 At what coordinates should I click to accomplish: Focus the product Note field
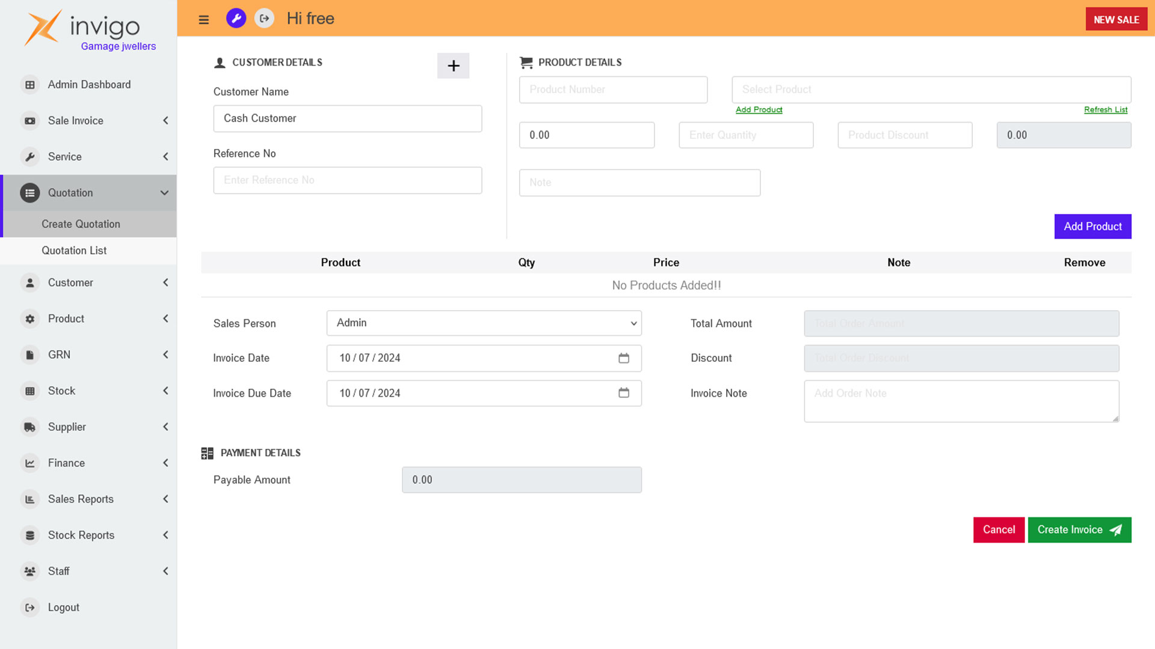(639, 183)
